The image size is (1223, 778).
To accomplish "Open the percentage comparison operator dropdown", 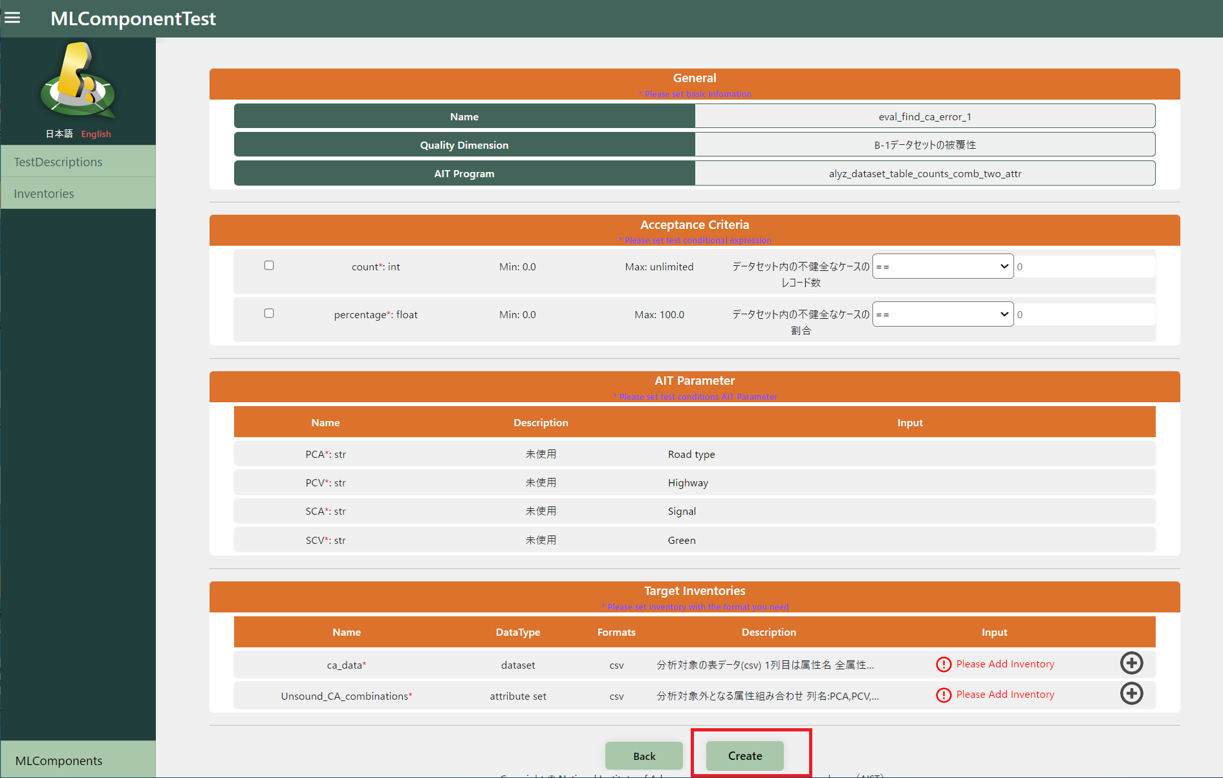I will 942,314.
